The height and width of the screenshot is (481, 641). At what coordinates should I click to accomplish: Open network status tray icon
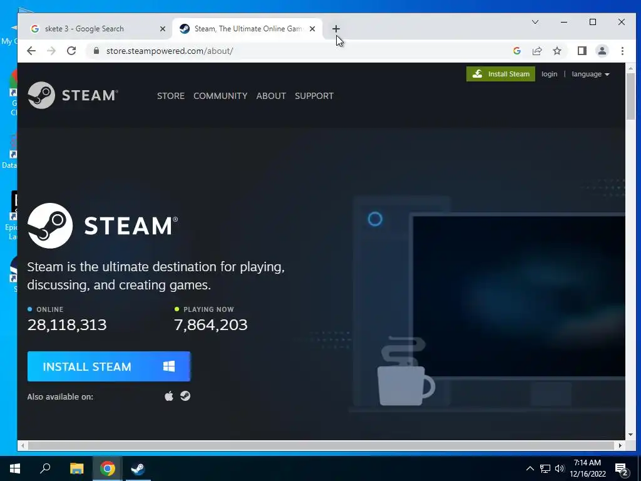pos(545,468)
